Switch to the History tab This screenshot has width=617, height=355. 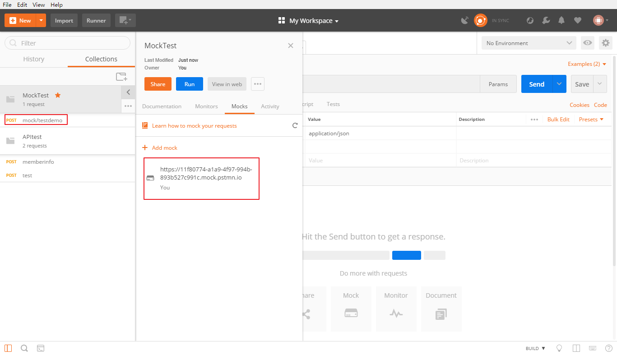tap(34, 59)
